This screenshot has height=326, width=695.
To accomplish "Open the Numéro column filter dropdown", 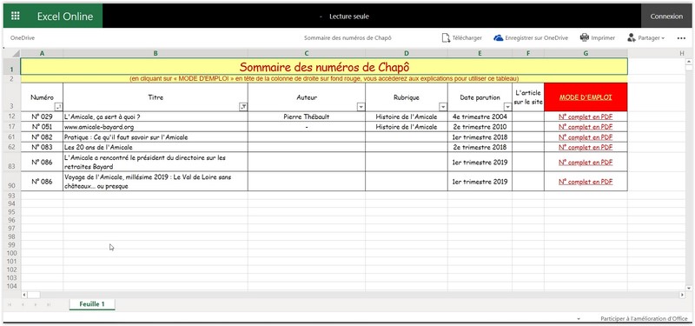I will pyautogui.click(x=58, y=106).
